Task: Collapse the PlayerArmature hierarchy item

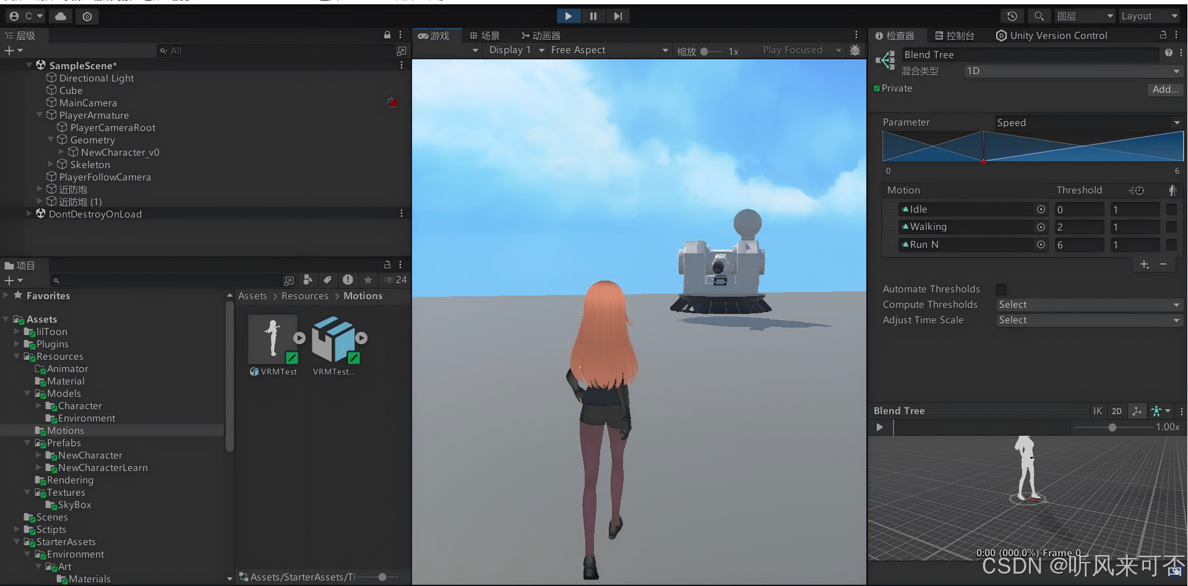Action: [x=39, y=115]
